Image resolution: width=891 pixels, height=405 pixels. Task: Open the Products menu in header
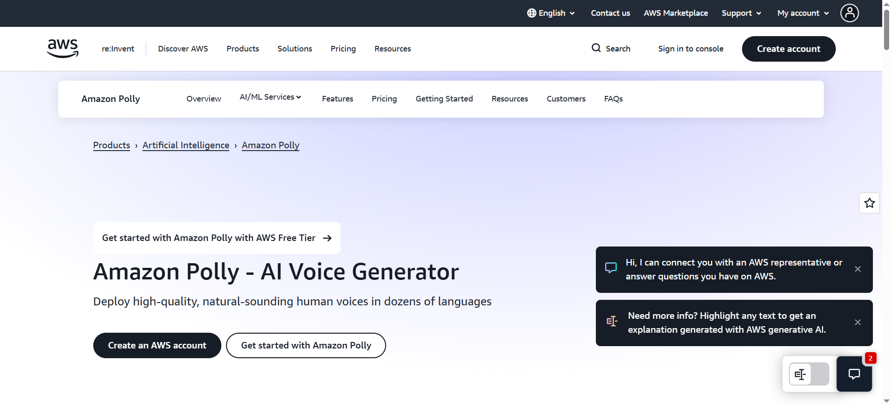point(243,49)
